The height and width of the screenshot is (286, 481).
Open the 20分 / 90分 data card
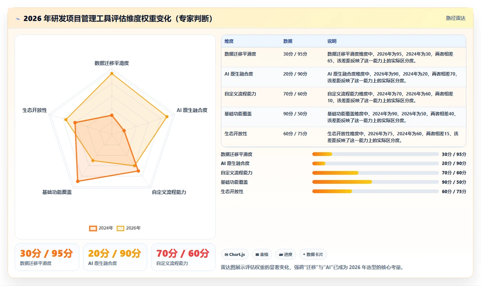115,257
